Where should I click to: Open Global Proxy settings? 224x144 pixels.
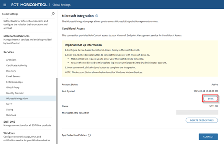pyautogui.click(x=13, y=87)
